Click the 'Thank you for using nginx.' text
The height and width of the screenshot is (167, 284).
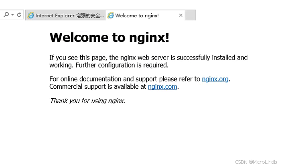coord(87,101)
